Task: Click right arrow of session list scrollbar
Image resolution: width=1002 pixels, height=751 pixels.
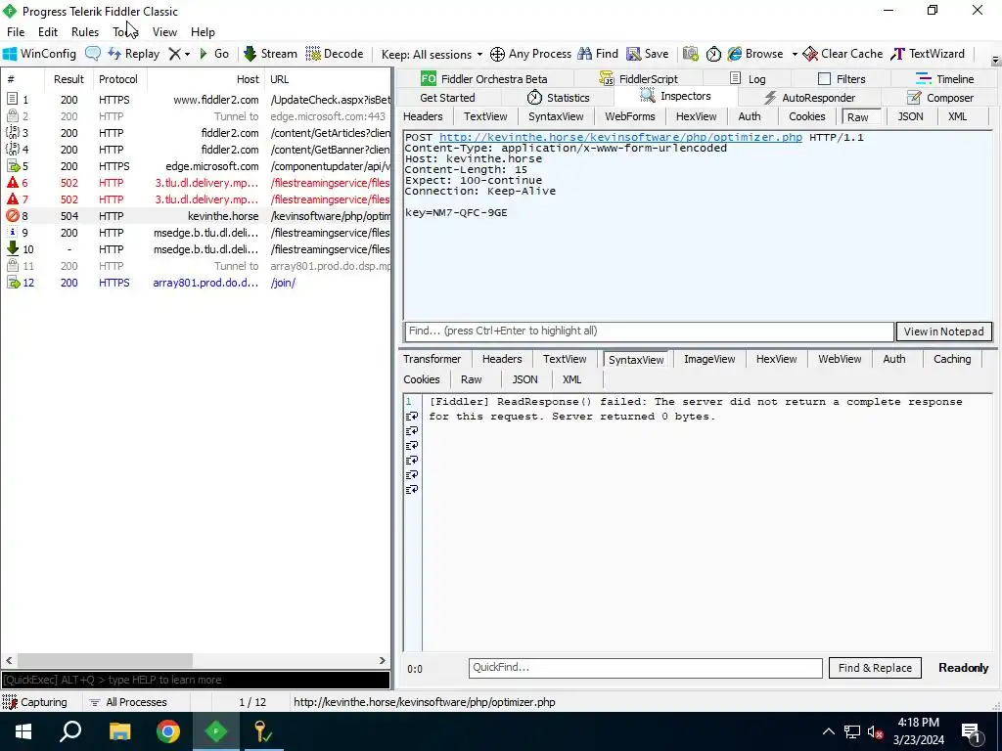Action: point(383,660)
